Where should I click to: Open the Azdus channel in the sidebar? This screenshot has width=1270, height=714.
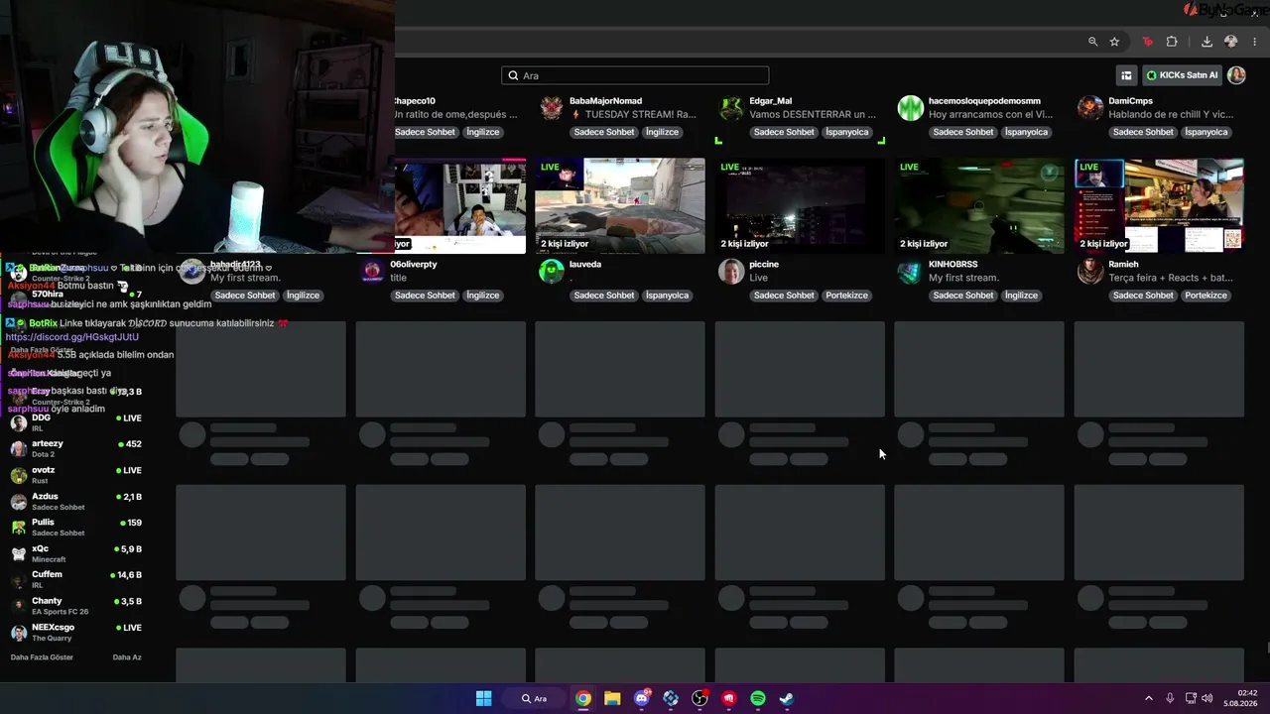tap(76, 501)
